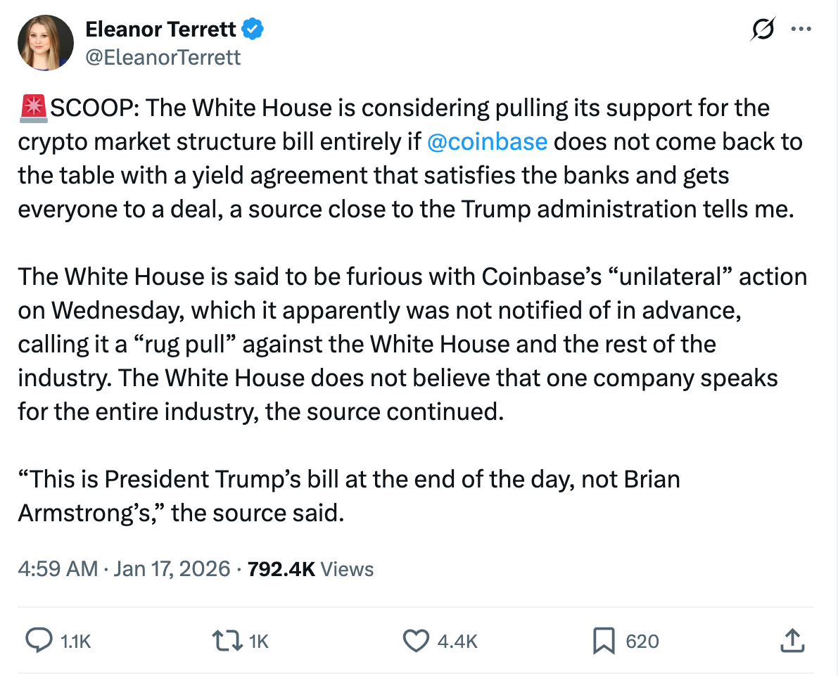Viewport: 838px width, 676px height.
Task: Share the post via the upload arrow icon
Action: click(792, 640)
